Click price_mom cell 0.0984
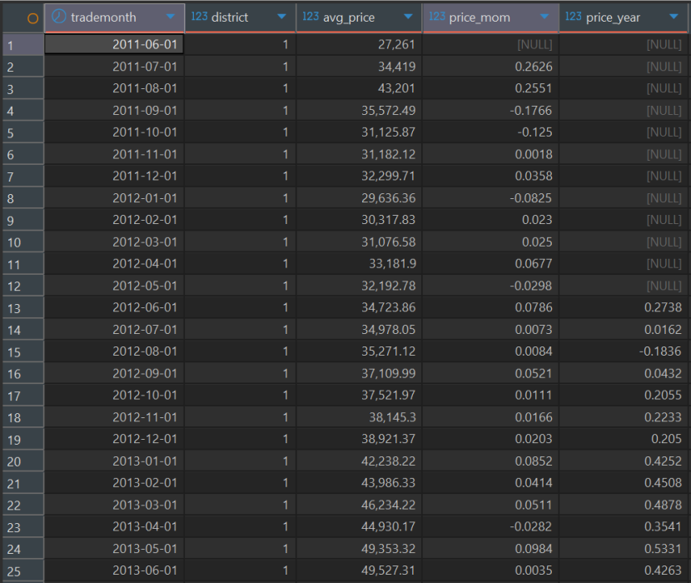This screenshot has width=691, height=583. click(490, 549)
